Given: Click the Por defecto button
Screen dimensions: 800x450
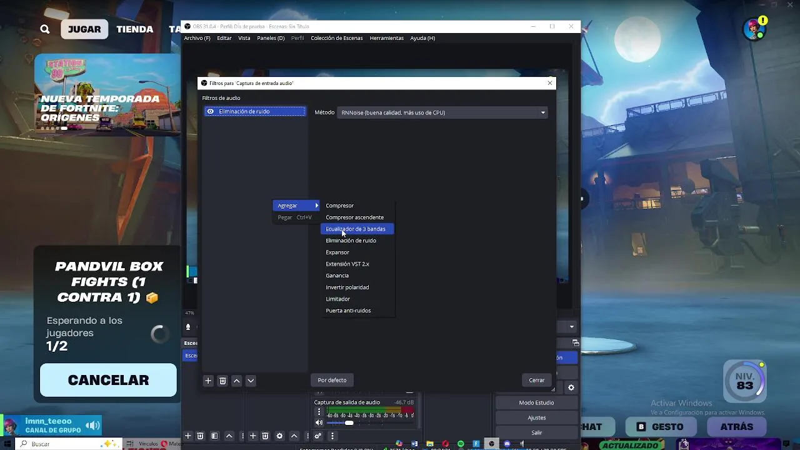Looking at the screenshot, I should pyautogui.click(x=332, y=380).
